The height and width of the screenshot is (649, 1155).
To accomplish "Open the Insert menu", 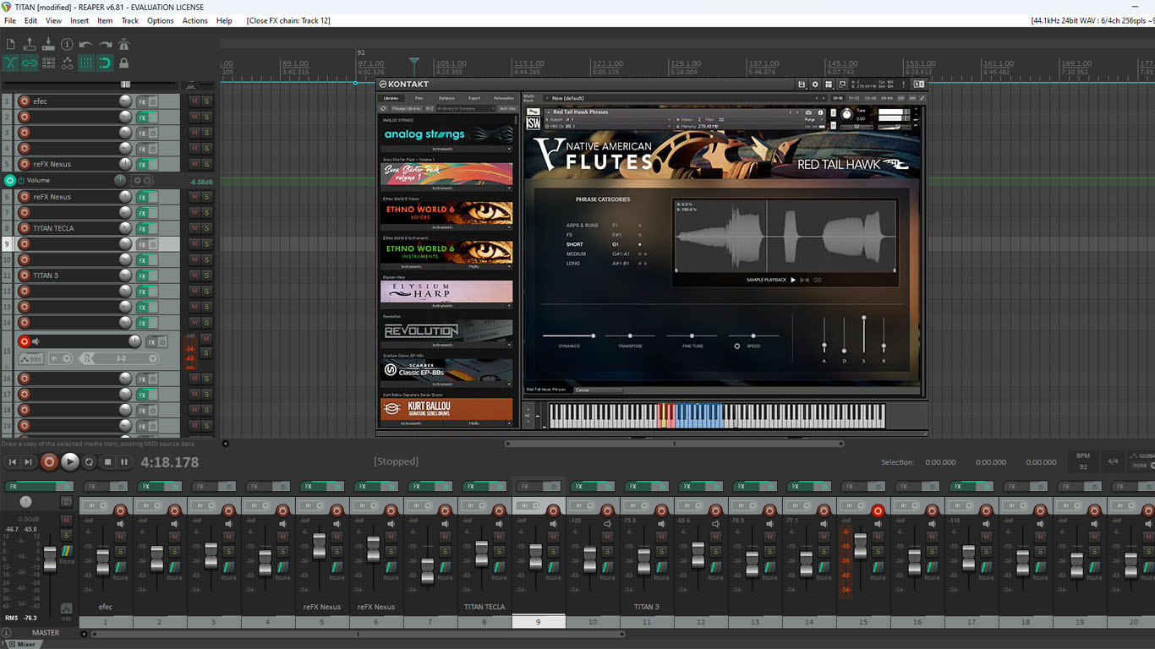I will [x=79, y=20].
